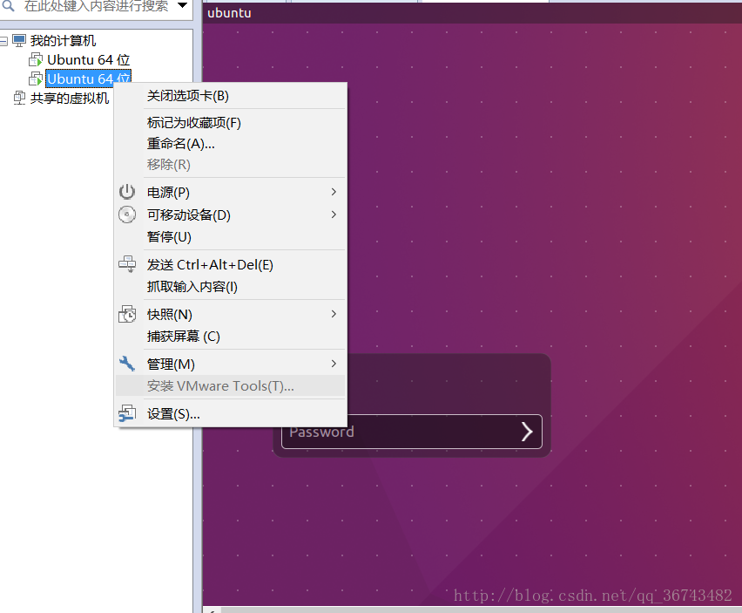Click the shared virtual machines icon

click(x=19, y=98)
